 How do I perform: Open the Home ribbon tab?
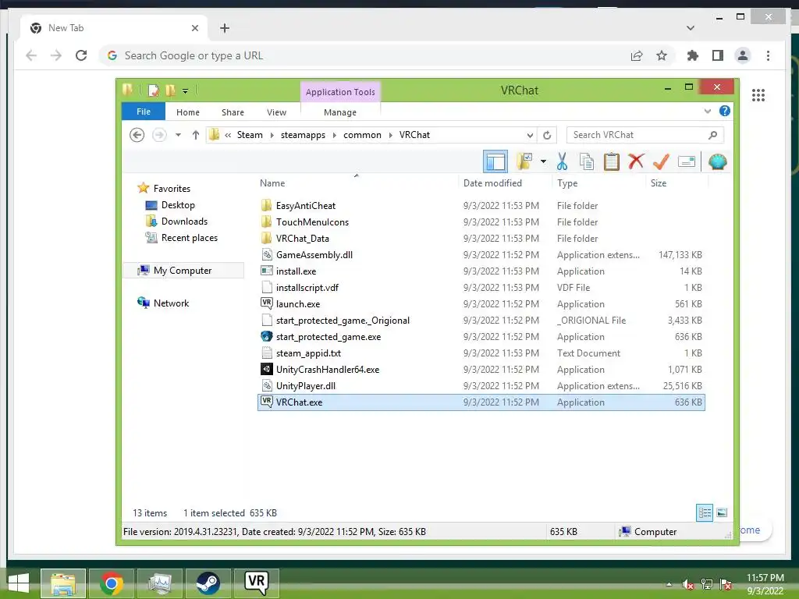click(188, 112)
